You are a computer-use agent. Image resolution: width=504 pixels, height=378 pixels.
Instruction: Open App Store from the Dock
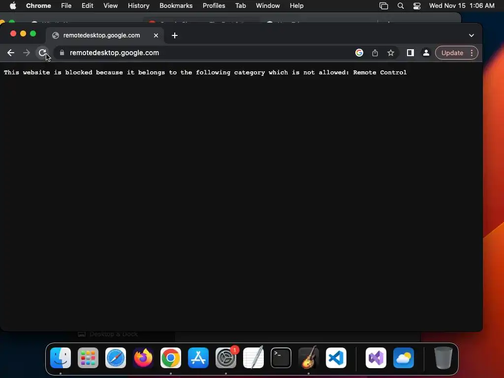[198, 358]
